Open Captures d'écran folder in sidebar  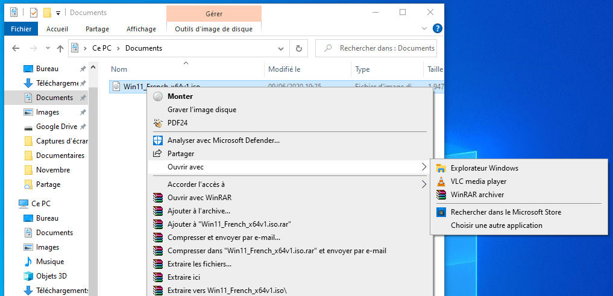61,141
